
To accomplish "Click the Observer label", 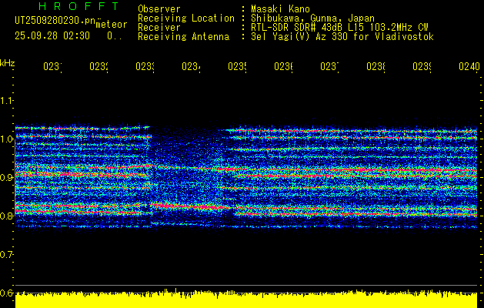I will pos(159,8).
